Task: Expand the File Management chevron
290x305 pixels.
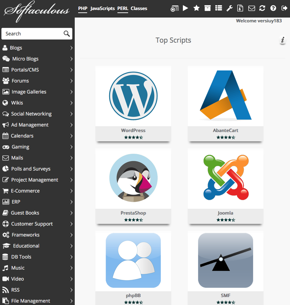Action: click(x=71, y=301)
